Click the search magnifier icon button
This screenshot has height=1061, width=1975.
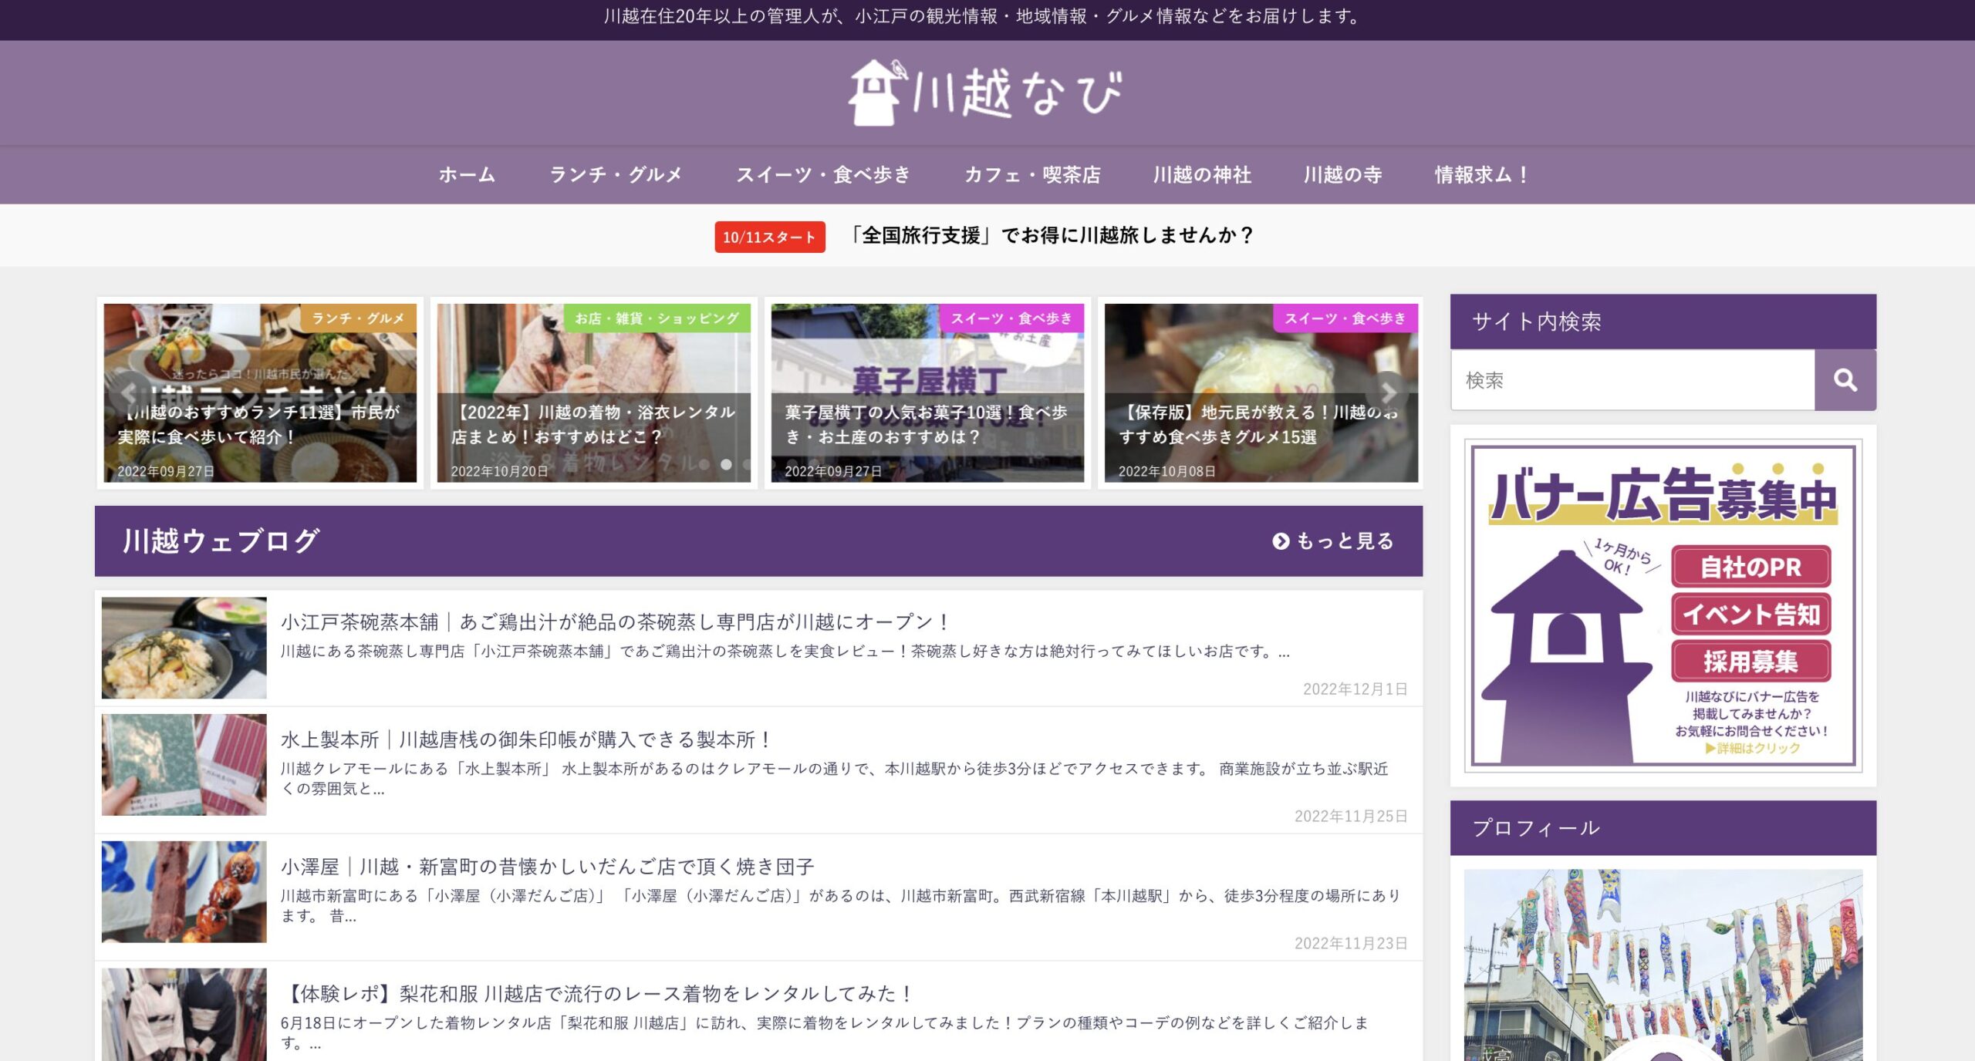[1845, 379]
